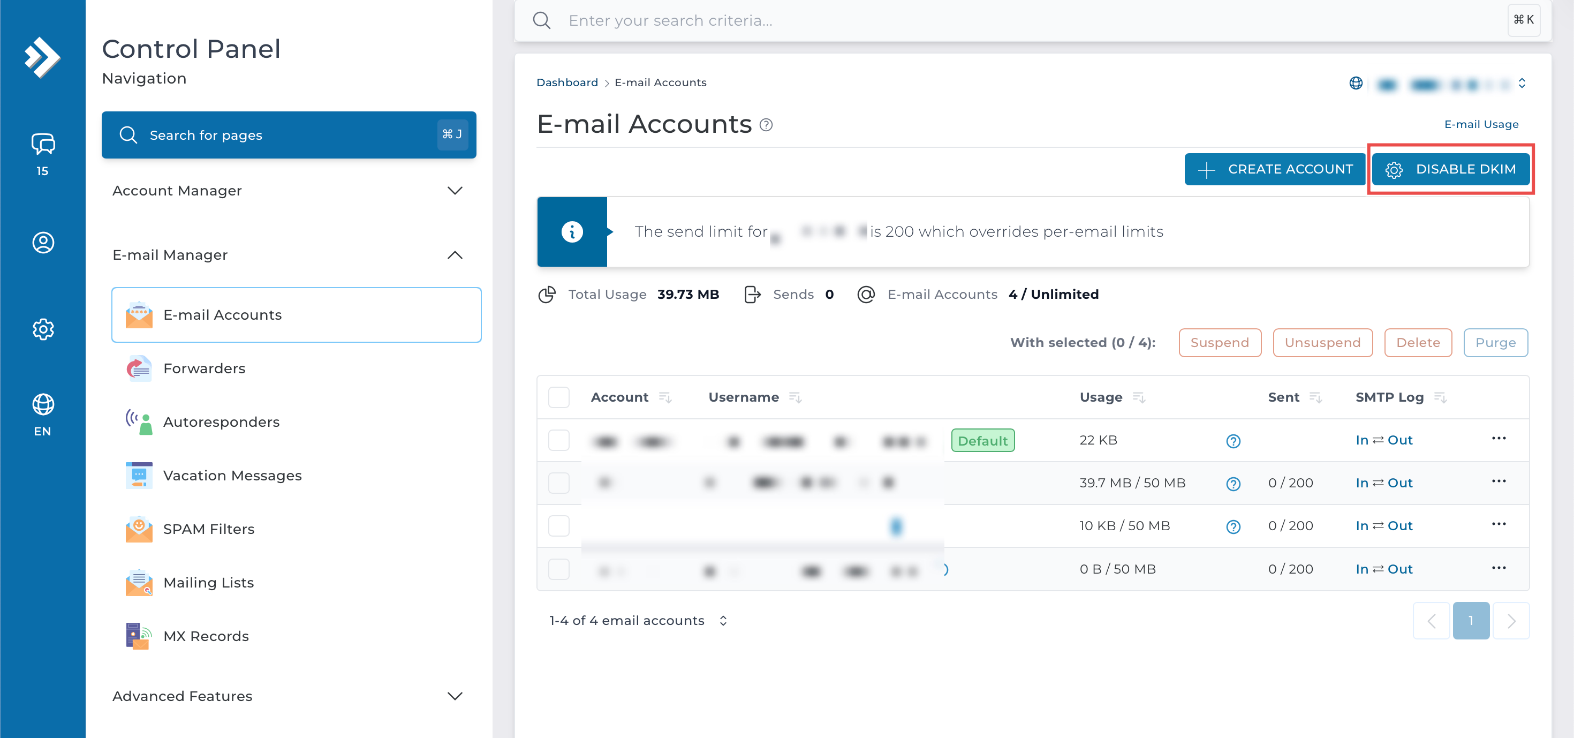Viewport: 1574px width, 738px height.
Task: Click the DISABLE DKIM button
Action: pyautogui.click(x=1450, y=169)
